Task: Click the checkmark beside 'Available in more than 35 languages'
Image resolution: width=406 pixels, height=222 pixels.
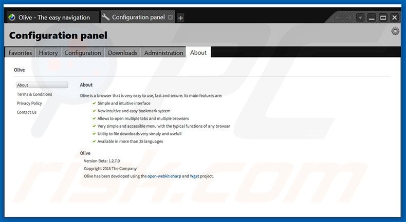Action: (x=94, y=142)
